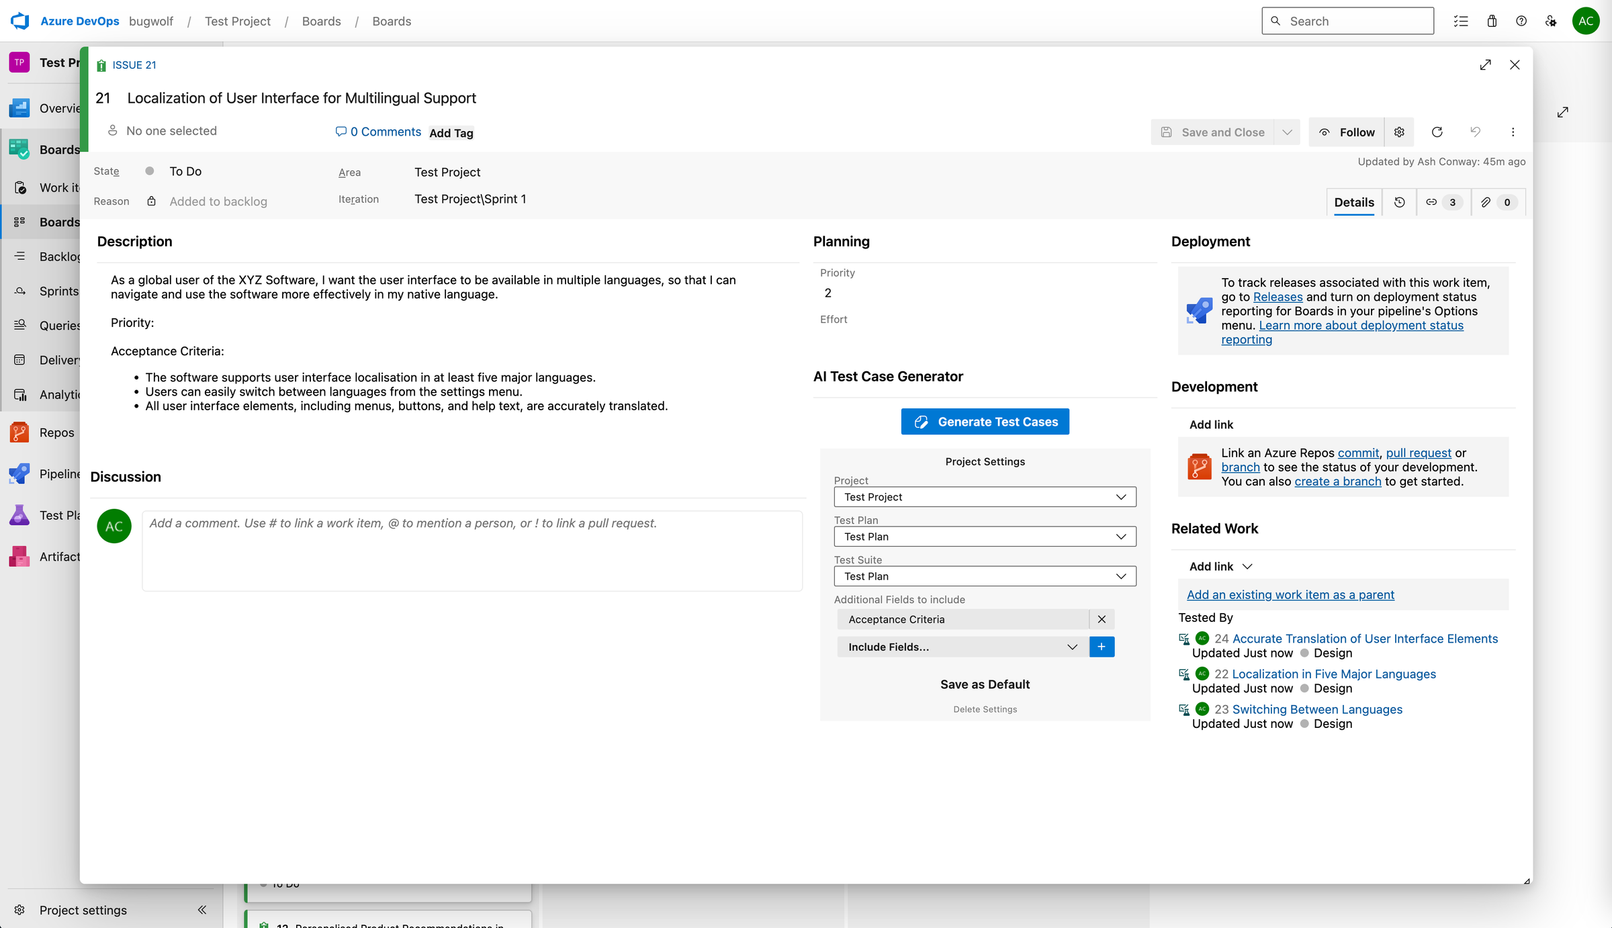
Task: Open Boards from the breadcrumb
Action: point(322,21)
